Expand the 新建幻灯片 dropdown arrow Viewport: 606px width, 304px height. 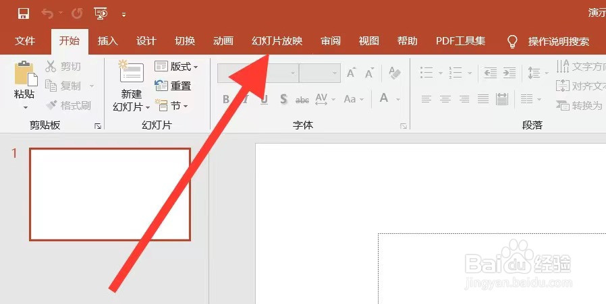pos(148,107)
